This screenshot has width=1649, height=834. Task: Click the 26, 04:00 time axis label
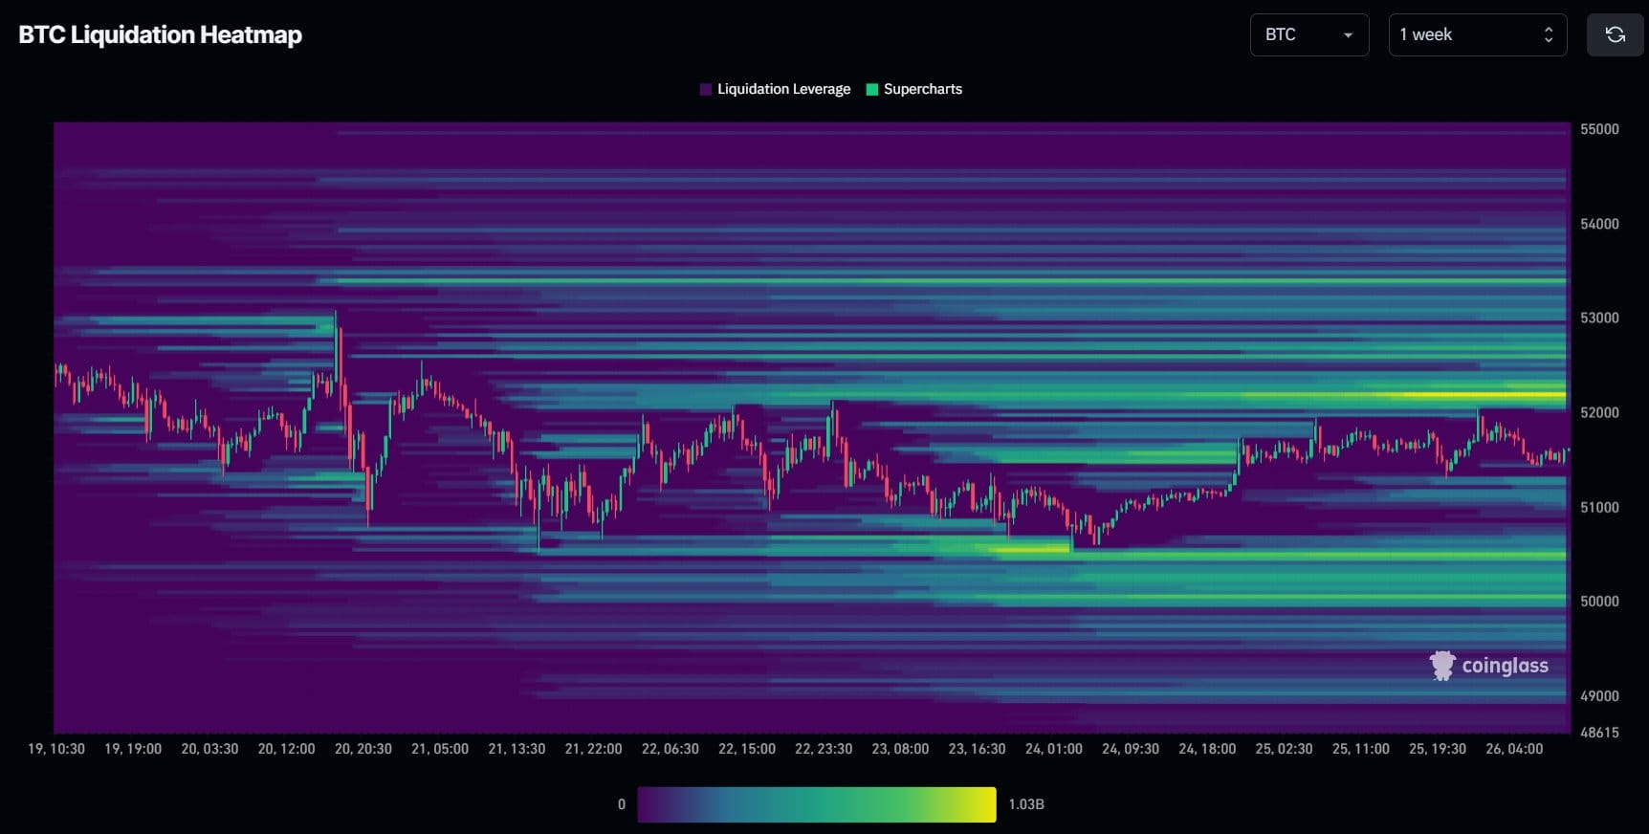[x=1514, y=749]
